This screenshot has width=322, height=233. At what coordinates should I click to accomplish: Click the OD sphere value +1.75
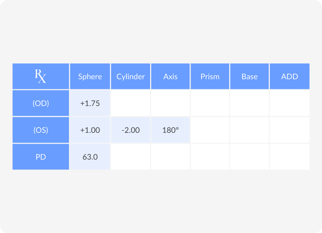coord(90,103)
